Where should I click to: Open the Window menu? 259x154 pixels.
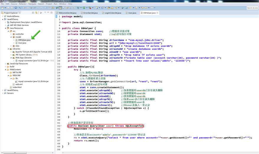pyautogui.click(x=63, y=4)
